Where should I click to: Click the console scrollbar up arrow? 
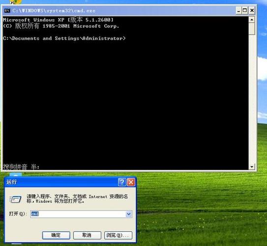(x=252, y=20)
